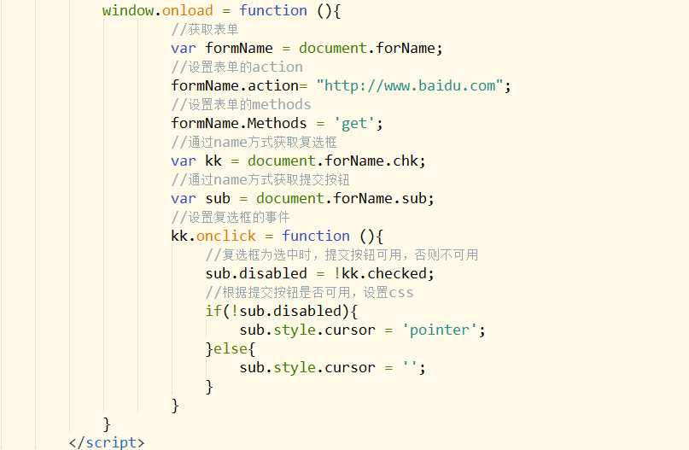689x450 pixels.
Task: Click the line 'var sub = document.forName.sub;'
Action: point(302,198)
